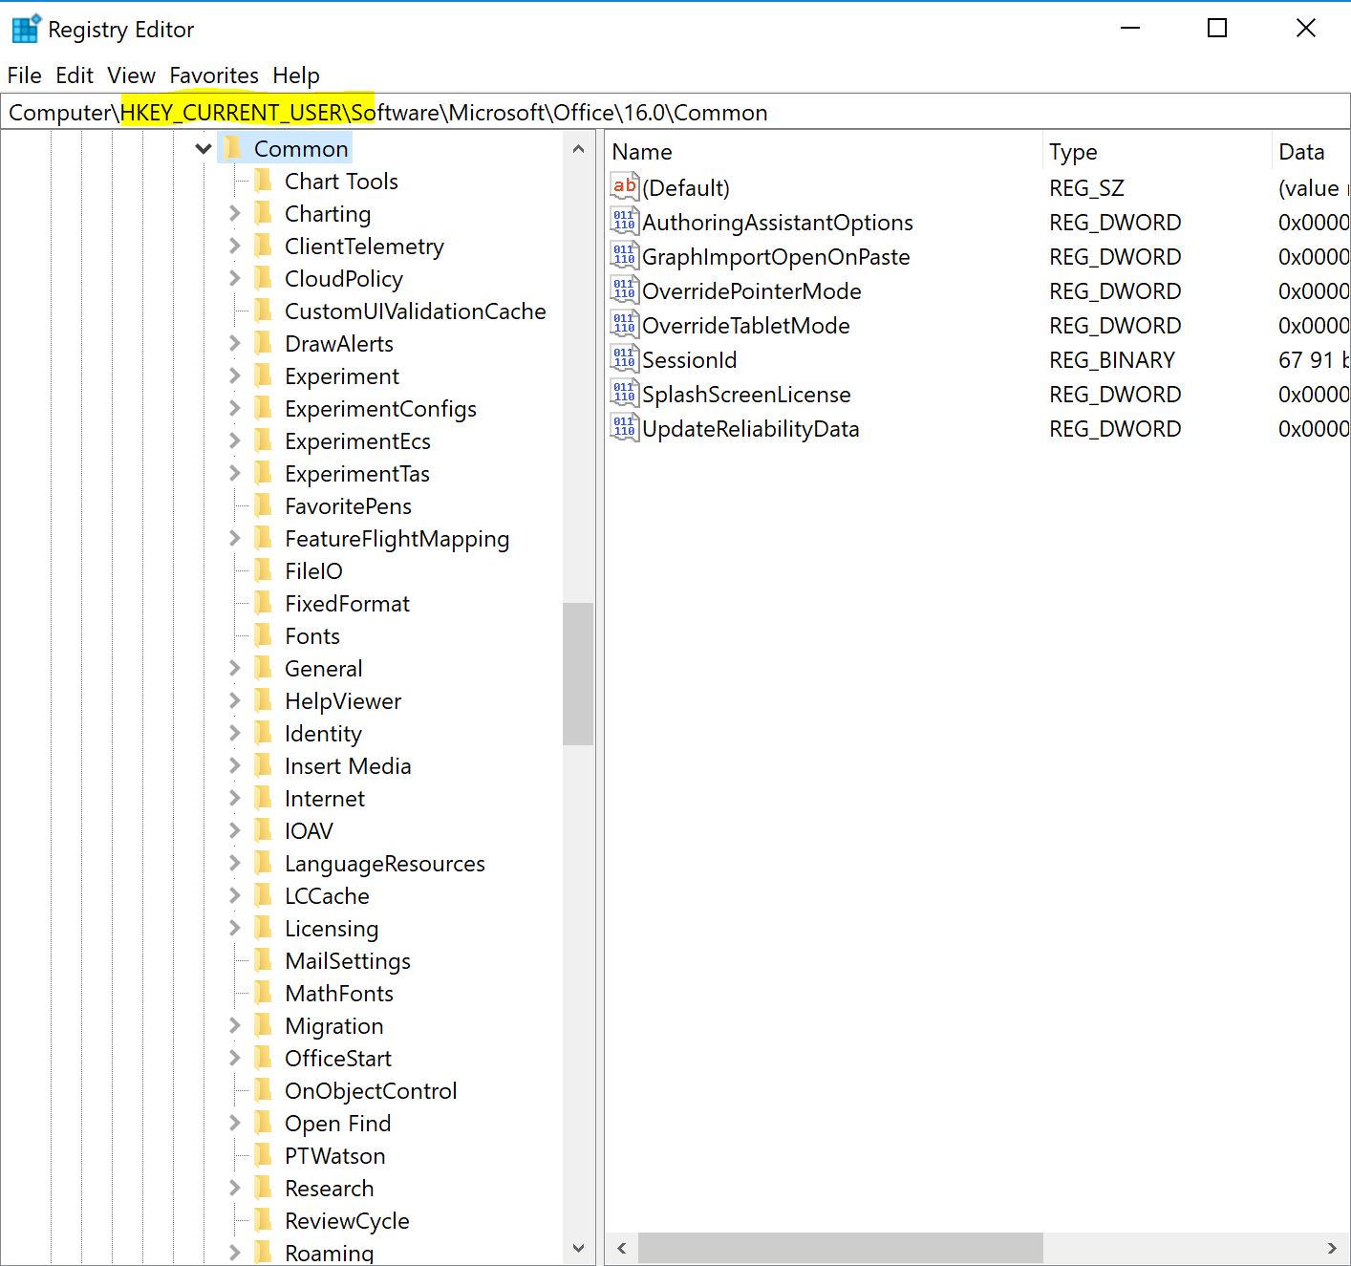Select the HelpViewer key
The height and width of the screenshot is (1266, 1351).
343,700
